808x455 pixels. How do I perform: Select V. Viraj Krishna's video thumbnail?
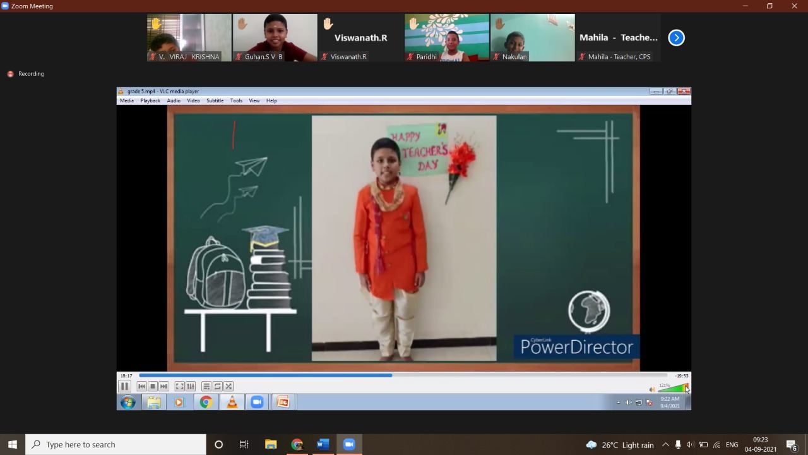pyautogui.click(x=189, y=38)
